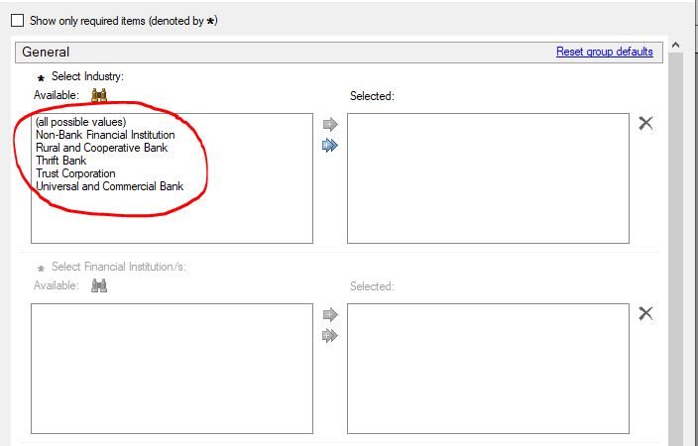This screenshot has width=698, height=446.
Task: Add highlighted Financial Institution to Selected
Action: pyautogui.click(x=330, y=314)
